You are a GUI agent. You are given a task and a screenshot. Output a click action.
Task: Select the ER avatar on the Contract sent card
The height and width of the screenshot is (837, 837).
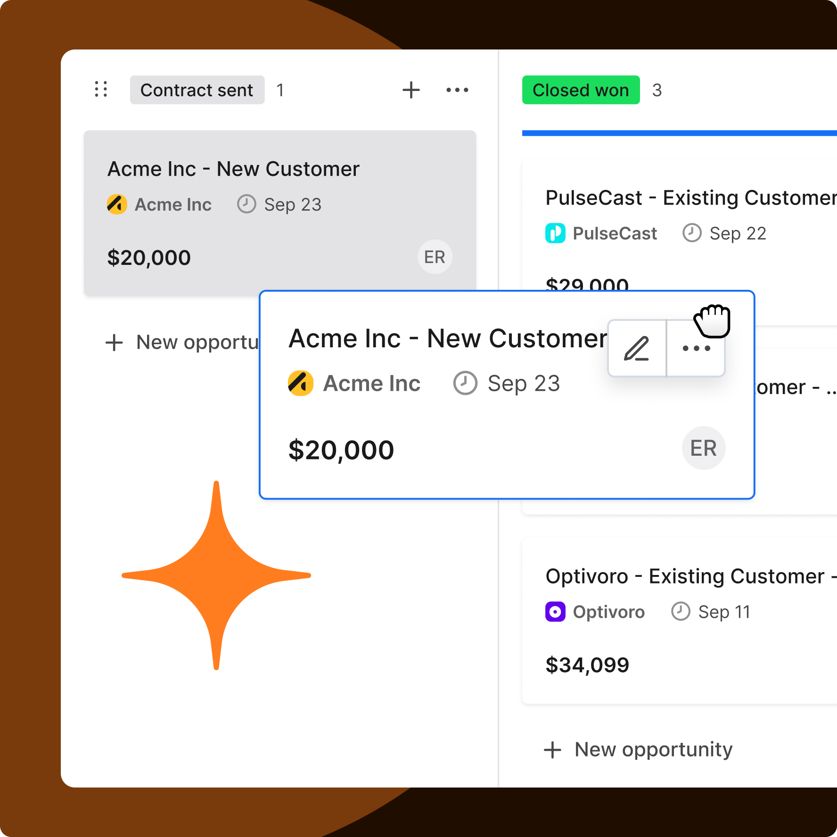(x=435, y=257)
